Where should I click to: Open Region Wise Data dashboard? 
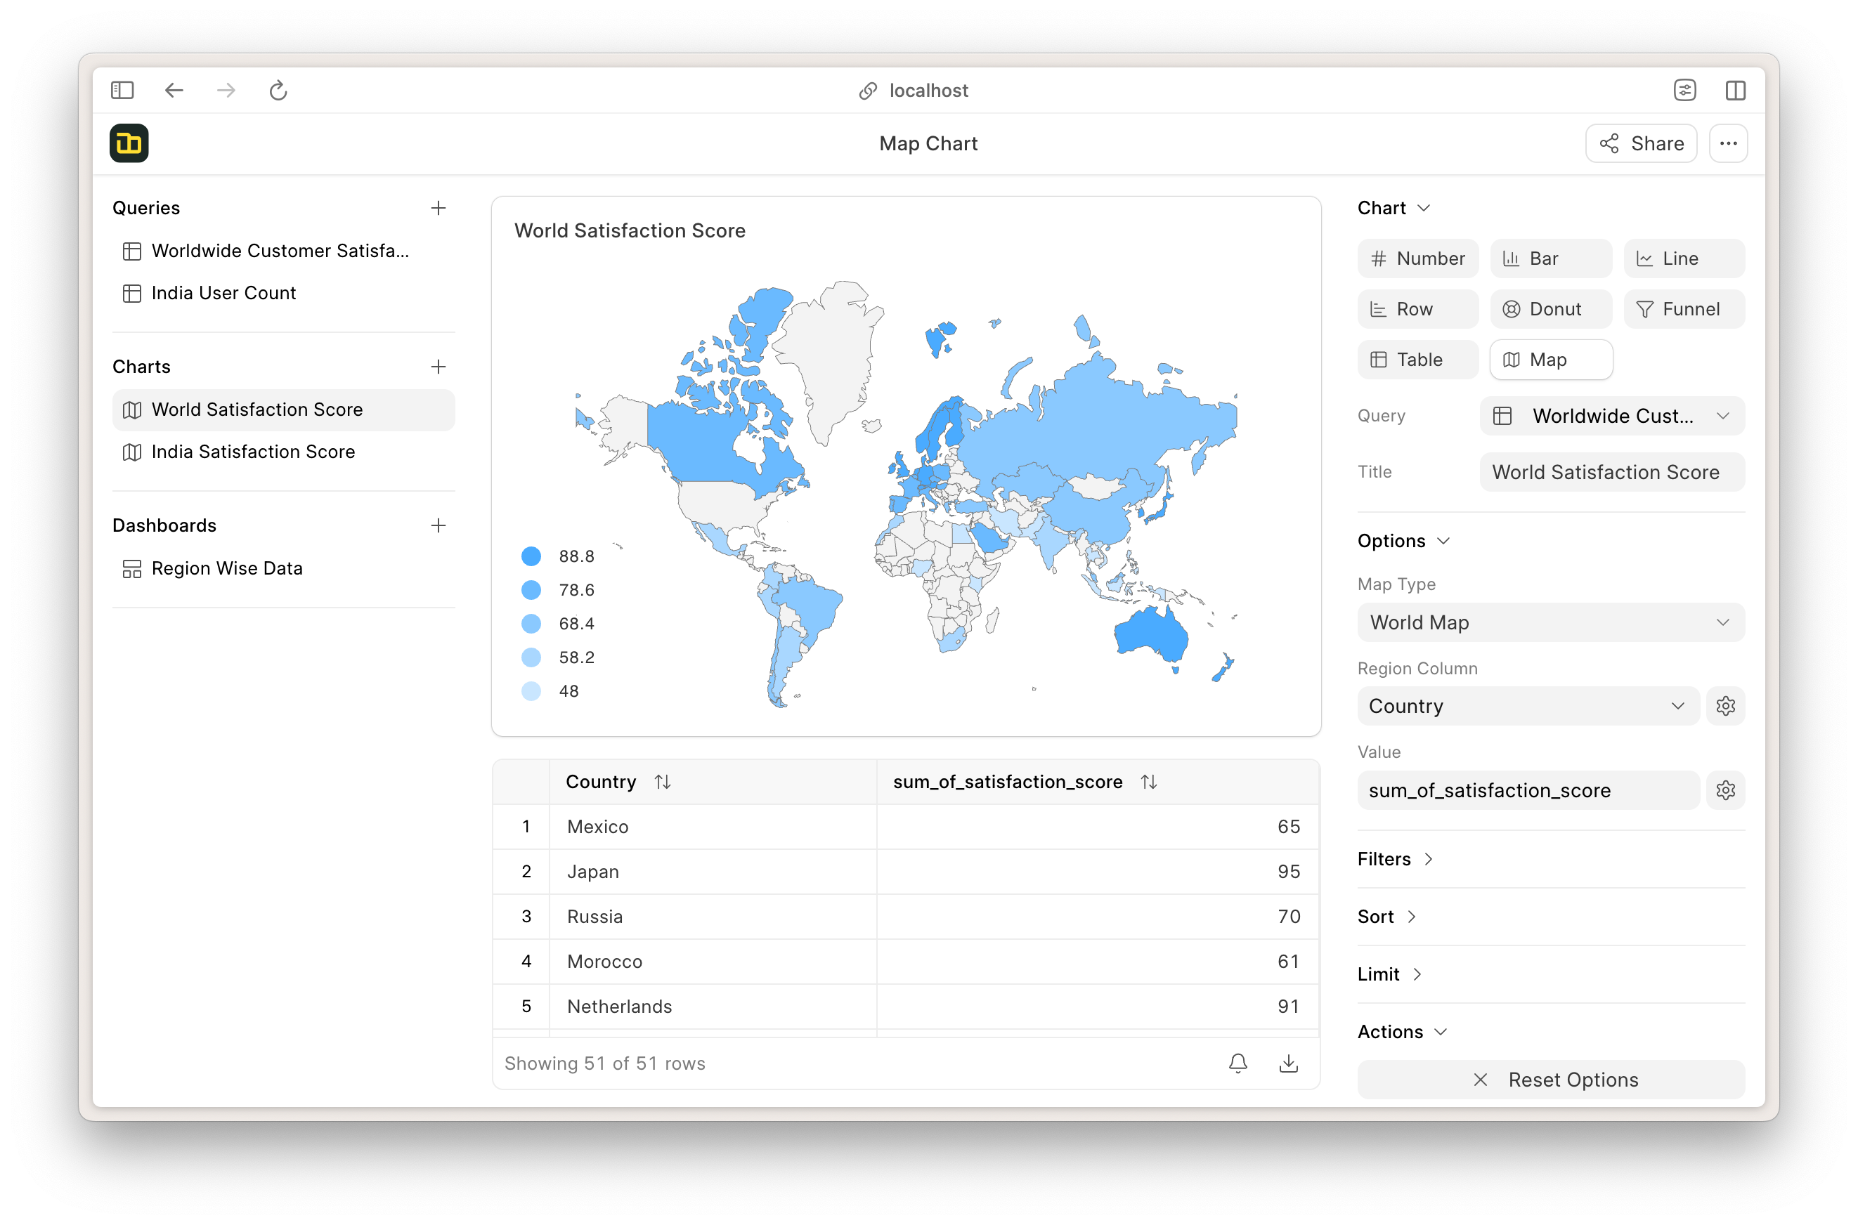227,568
